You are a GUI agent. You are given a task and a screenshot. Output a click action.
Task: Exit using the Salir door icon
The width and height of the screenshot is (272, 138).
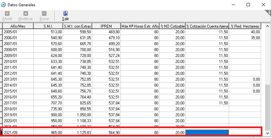click(65, 14)
